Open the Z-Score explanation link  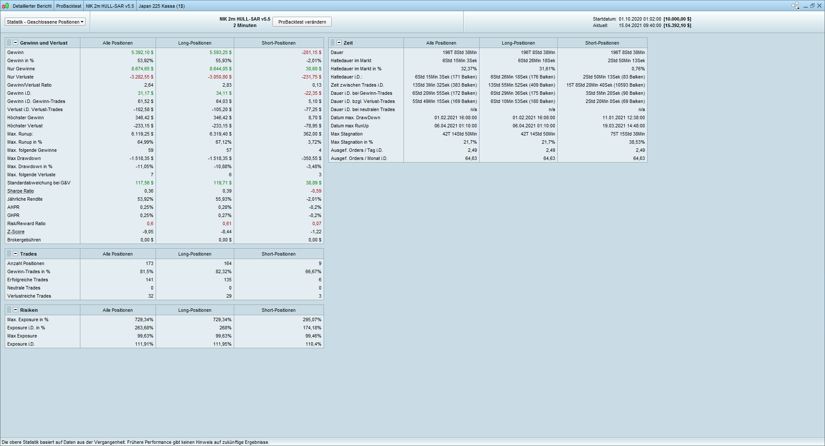pos(16,232)
